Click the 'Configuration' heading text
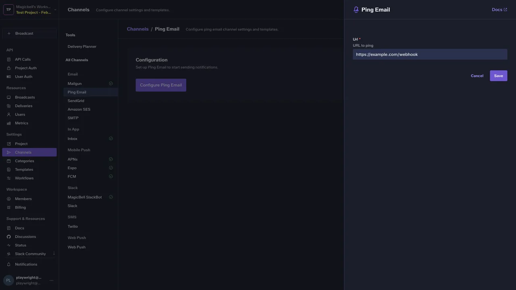Image resolution: width=516 pixels, height=290 pixels. (152, 60)
